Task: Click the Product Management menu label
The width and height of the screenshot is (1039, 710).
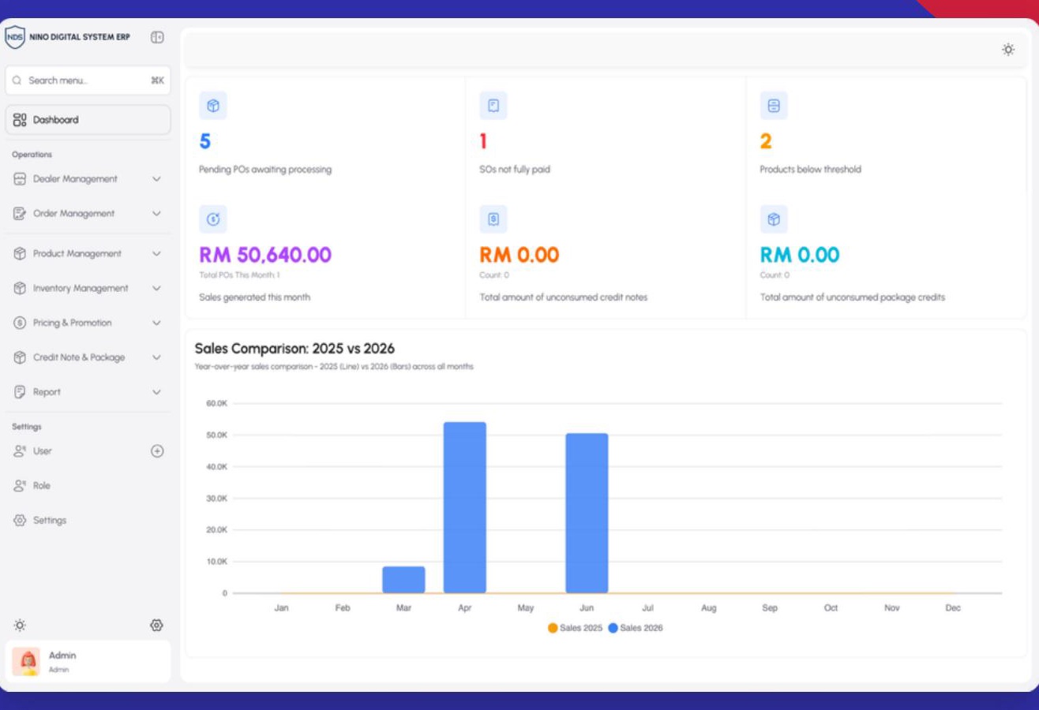Action: pos(77,254)
